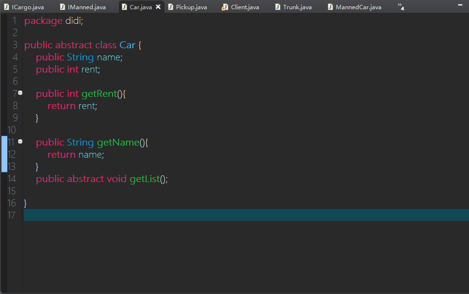The image size is (469, 294).
Task: Click the Trunk.java tab's file icon
Action: click(278, 7)
